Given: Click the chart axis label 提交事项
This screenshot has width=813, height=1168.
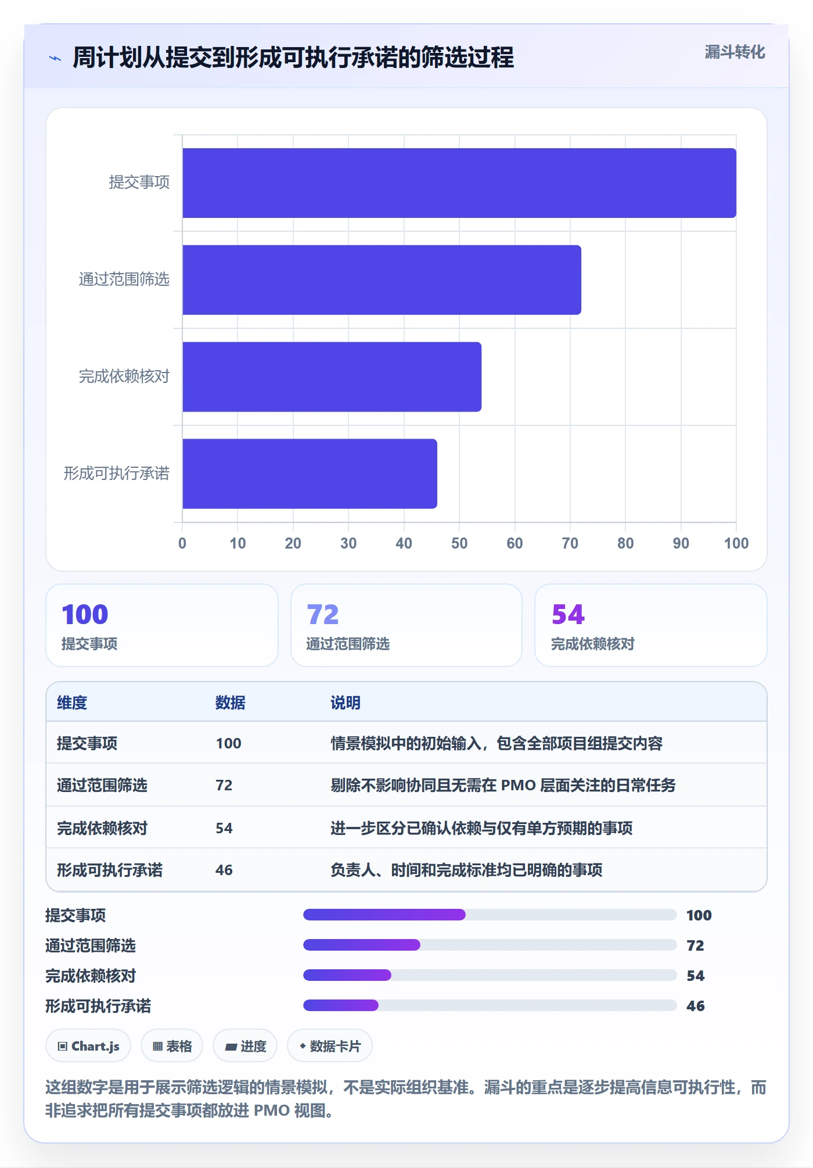Looking at the screenshot, I should tap(139, 182).
